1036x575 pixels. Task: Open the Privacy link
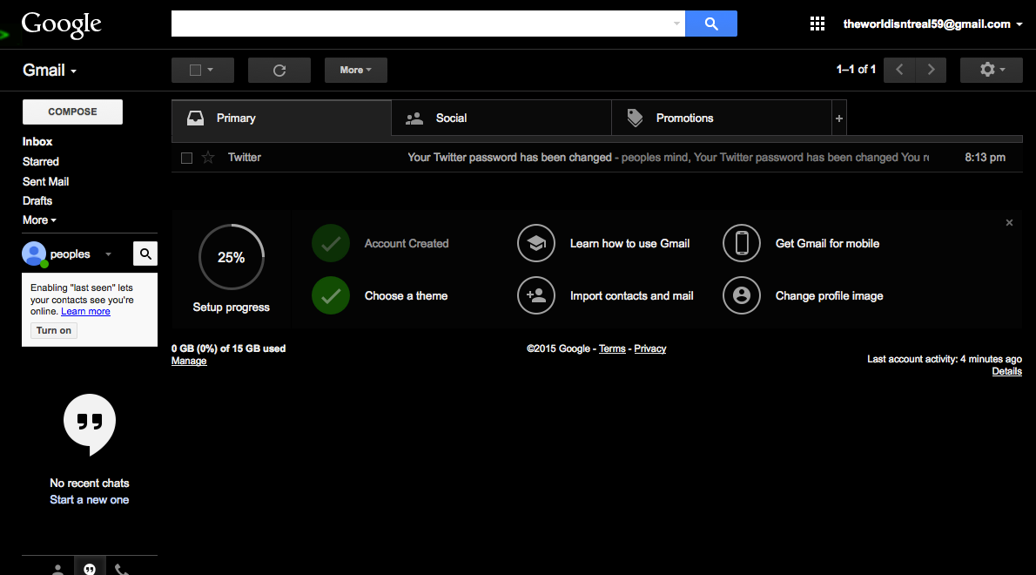[x=650, y=348]
